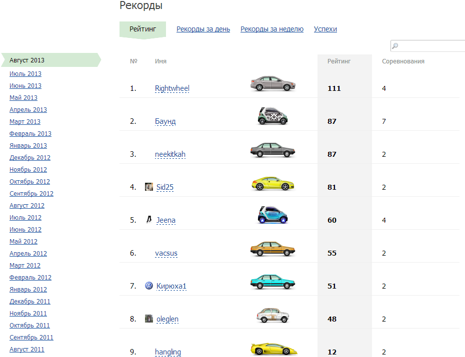Open Июль 2013 records
The image size is (465, 357).
pos(25,74)
